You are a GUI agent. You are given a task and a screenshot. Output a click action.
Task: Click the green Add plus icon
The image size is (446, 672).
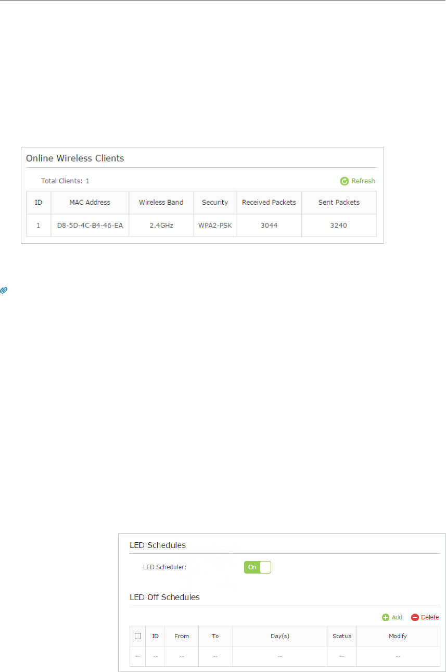386,617
